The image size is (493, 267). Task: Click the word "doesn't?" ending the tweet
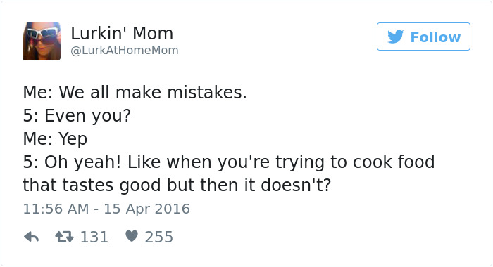pyautogui.click(x=296, y=185)
